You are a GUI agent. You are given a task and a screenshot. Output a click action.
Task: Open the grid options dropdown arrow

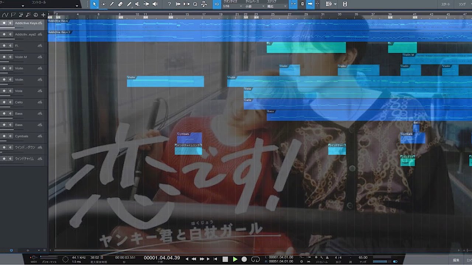click(335, 4)
